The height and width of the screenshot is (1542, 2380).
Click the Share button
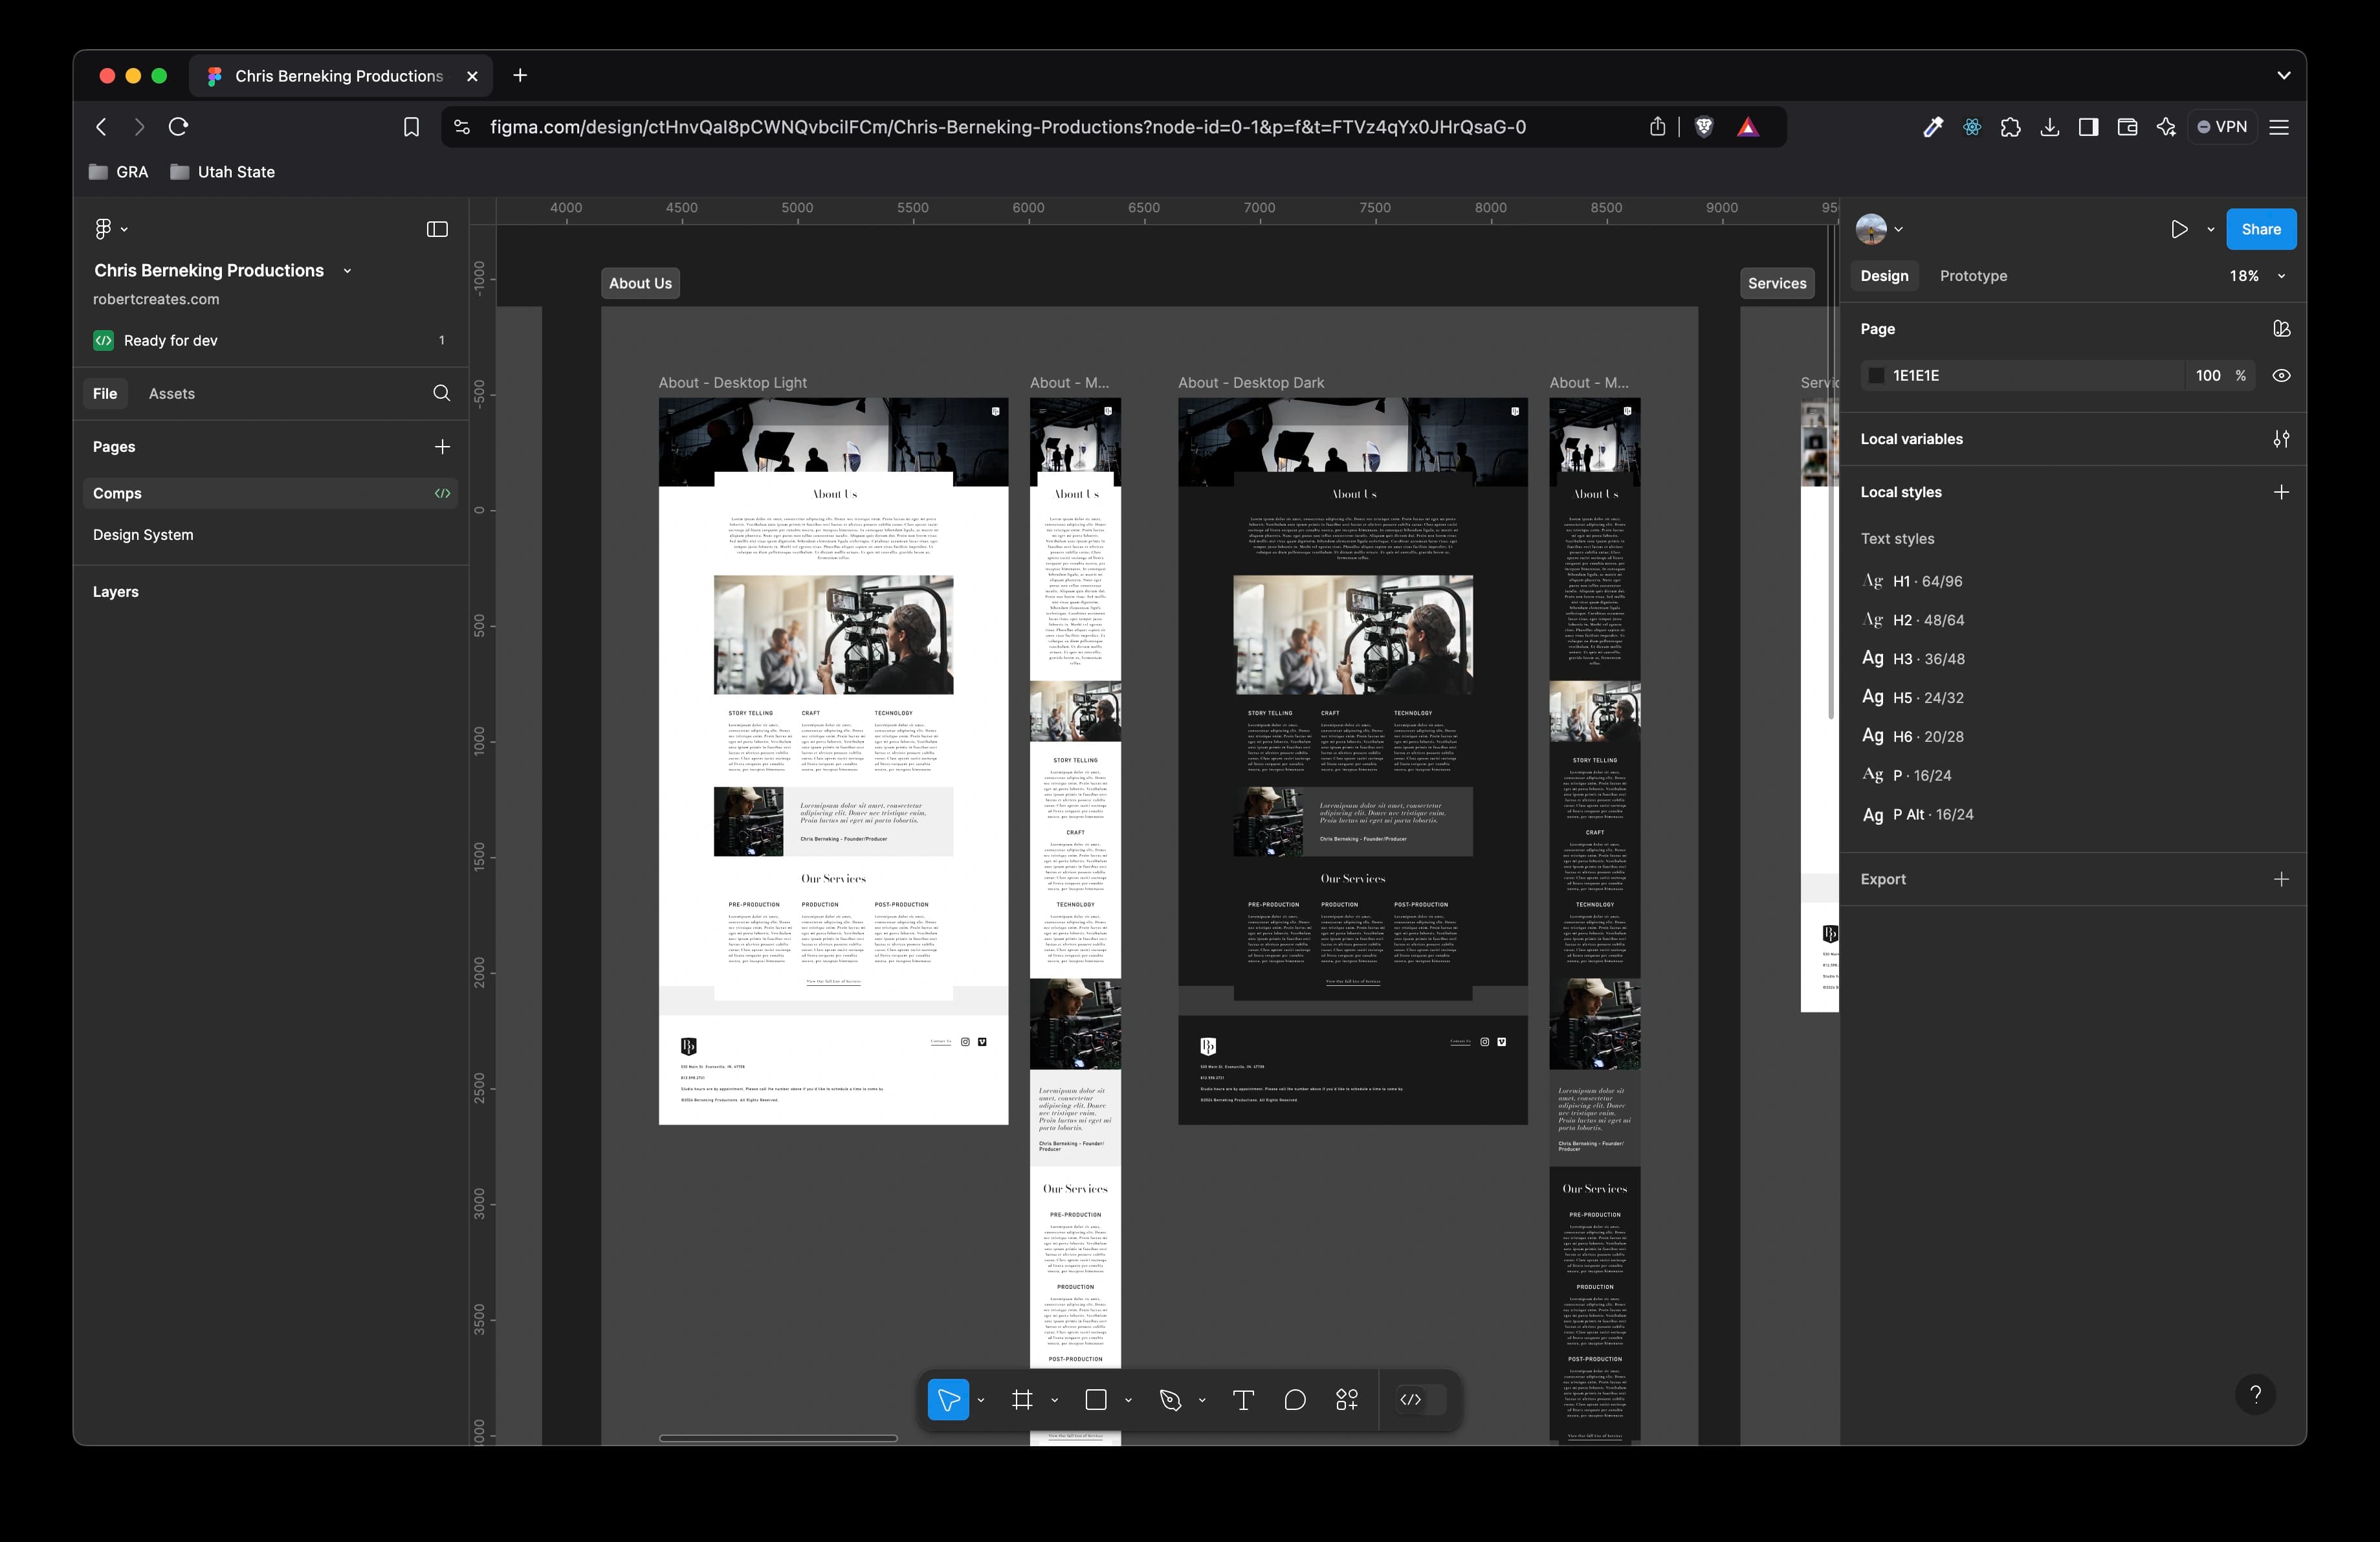[x=2260, y=227]
